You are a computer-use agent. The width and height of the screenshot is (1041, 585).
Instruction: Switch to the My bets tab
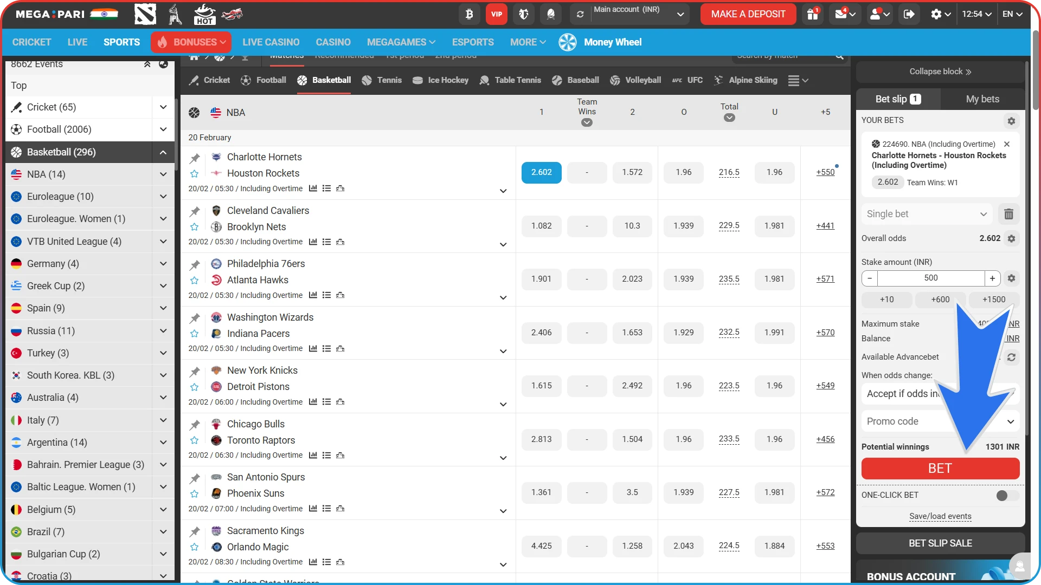pyautogui.click(x=982, y=99)
